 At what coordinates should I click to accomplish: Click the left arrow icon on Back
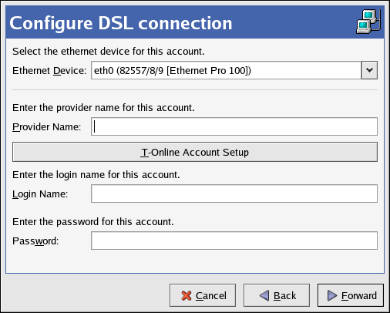pos(264,295)
